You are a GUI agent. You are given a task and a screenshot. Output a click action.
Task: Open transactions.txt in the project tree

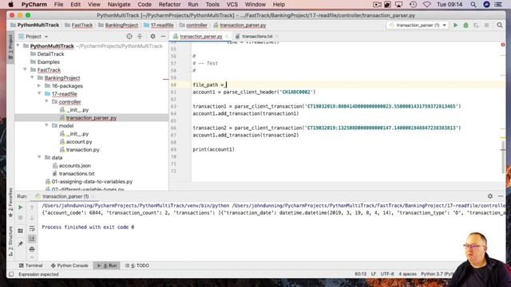[x=77, y=174]
